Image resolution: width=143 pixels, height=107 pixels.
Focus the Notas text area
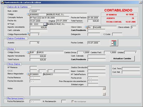coord(66,91)
